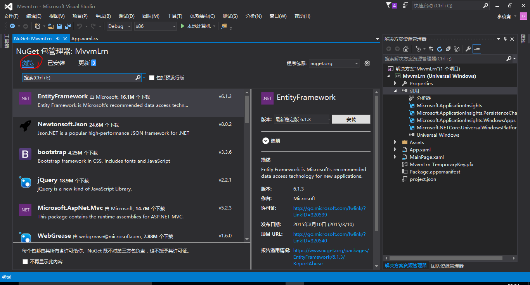530x285 pixels.
Task: Open Properties via the wrench icon
Action: pyautogui.click(x=468, y=49)
